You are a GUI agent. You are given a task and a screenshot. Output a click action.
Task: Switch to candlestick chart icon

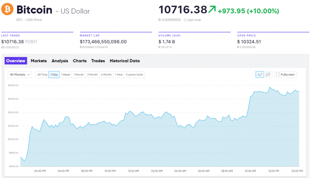268,74
